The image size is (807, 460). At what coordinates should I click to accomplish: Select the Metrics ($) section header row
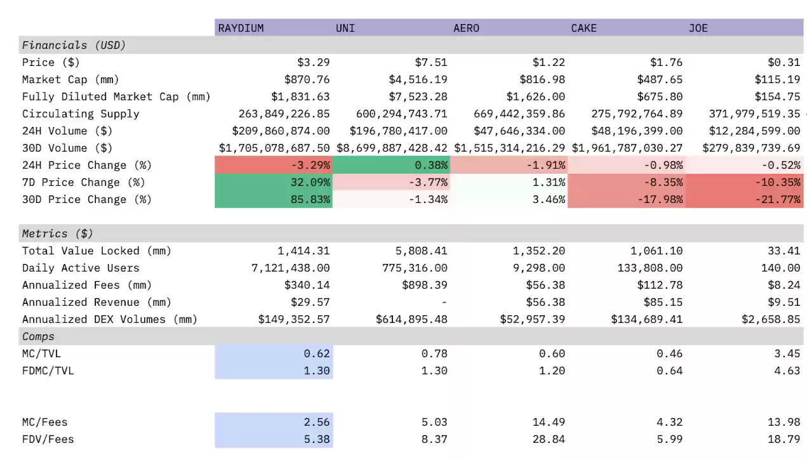pyautogui.click(x=57, y=233)
